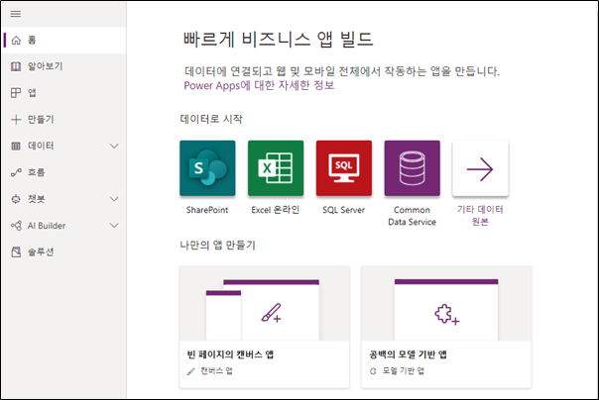The image size is (599, 400).
Task: Click the plus icon next to 만들기
Action: pos(16,120)
